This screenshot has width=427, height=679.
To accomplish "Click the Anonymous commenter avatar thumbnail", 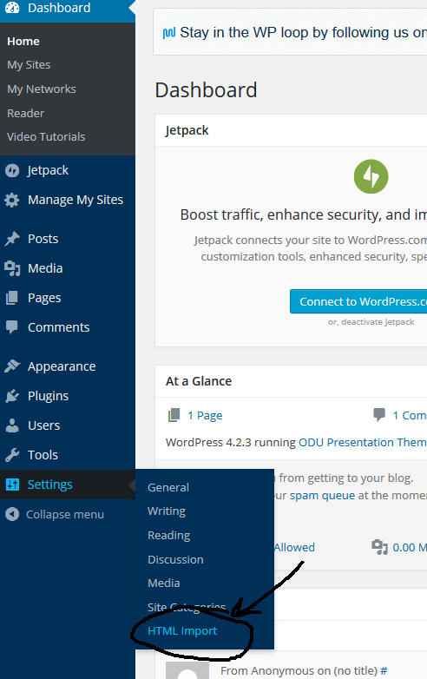I will 187,670.
